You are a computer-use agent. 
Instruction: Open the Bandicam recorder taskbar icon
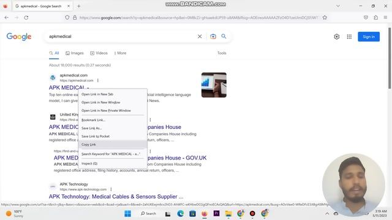pos(252,213)
